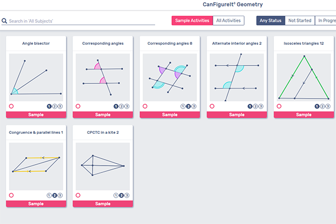Image resolution: width=336 pixels, height=224 pixels.
Task: Click level 3 badge on CPCTC in a kite 2
Action: click(x=127, y=195)
